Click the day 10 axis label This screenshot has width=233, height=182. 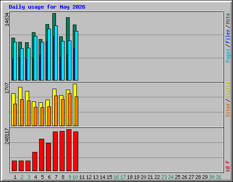(75, 177)
